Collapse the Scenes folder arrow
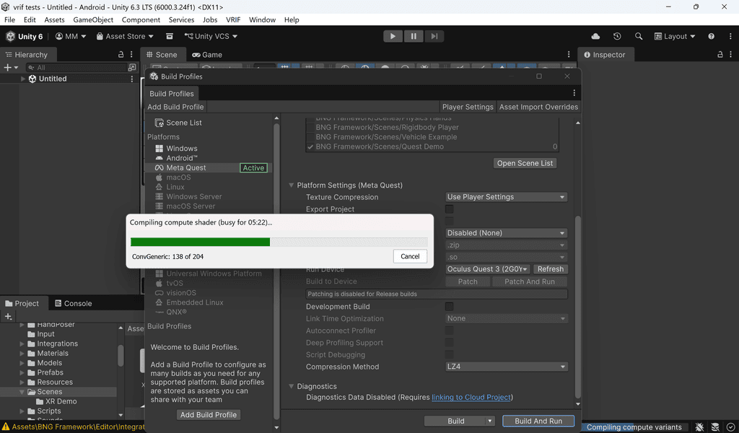Image resolution: width=739 pixels, height=433 pixels. pyautogui.click(x=22, y=392)
